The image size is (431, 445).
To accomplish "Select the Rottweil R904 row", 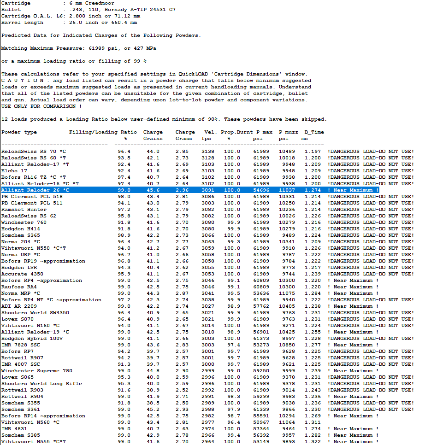I will 190,397.
